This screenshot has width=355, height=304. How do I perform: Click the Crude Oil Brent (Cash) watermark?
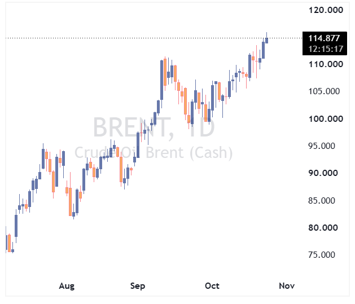tap(154, 153)
